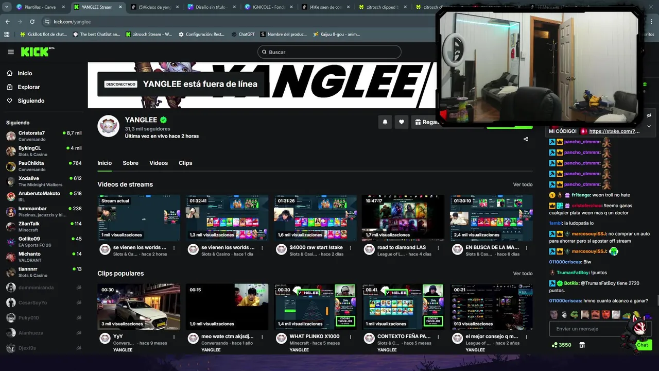This screenshot has width=659, height=371.
Task: Open BykingCL channel in following list
Action: click(x=44, y=151)
